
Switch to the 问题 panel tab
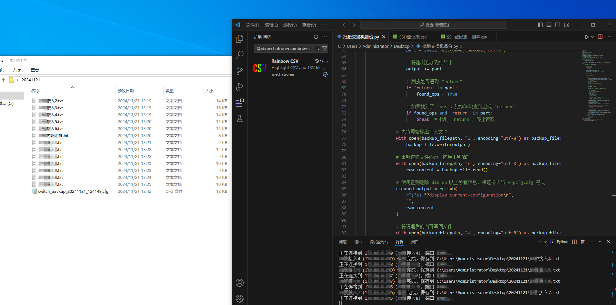[343, 242]
